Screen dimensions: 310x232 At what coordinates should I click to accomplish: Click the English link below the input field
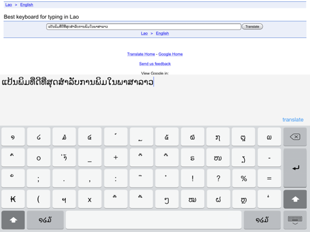[x=162, y=34]
